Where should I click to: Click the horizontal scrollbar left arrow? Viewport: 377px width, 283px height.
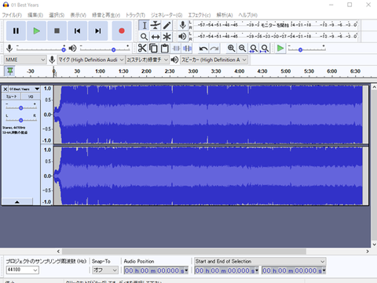point(58,252)
